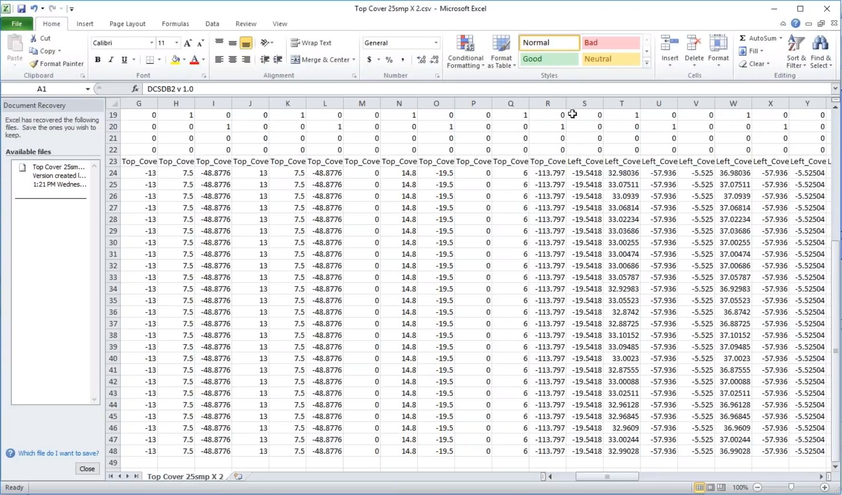Click the Save icon in quick access toolbar
The height and width of the screenshot is (495, 842).
point(21,9)
